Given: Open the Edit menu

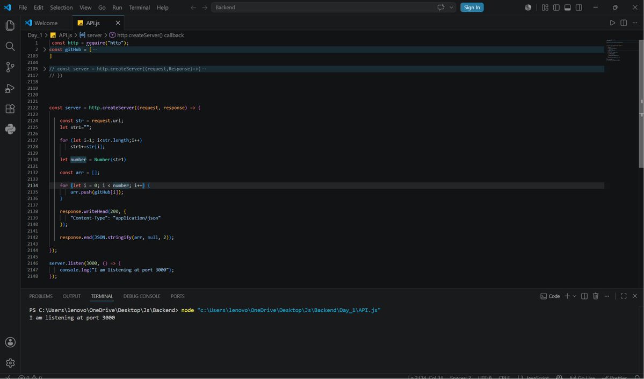Looking at the screenshot, I should click(38, 8).
